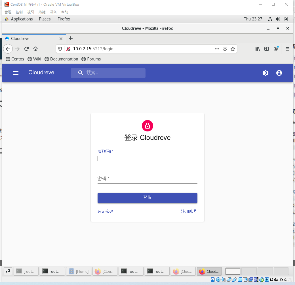Open tracking protection shield icon
The height and width of the screenshot is (285, 295).
coord(60,49)
